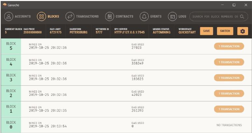Viewport: 252px width, 133px height.
Task: Maximize the Ganache window
Action: (x=234, y=5)
